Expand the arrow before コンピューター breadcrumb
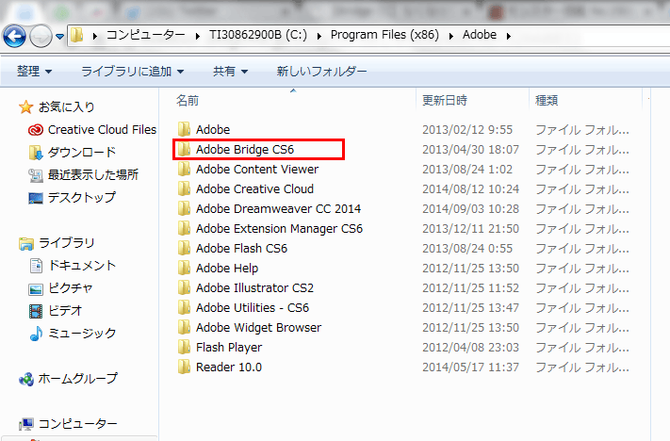The width and height of the screenshot is (670, 441). click(x=95, y=36)
